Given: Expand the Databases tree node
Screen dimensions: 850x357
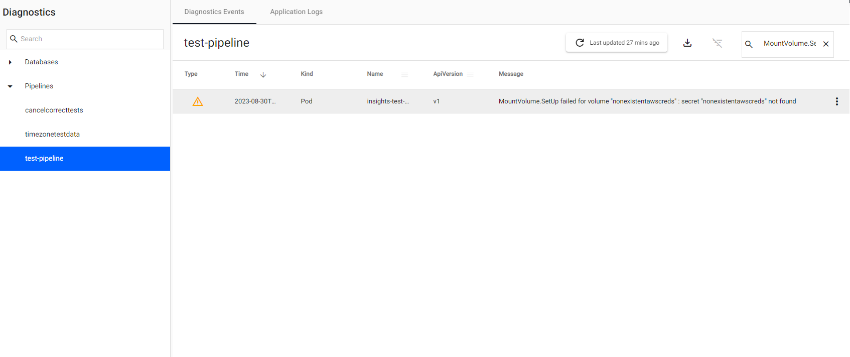Looking at the screenshot, I should coord(10,62).
